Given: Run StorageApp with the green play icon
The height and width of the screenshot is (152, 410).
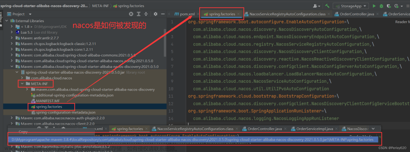Looking at the screenshot, I should pos(374,6).
